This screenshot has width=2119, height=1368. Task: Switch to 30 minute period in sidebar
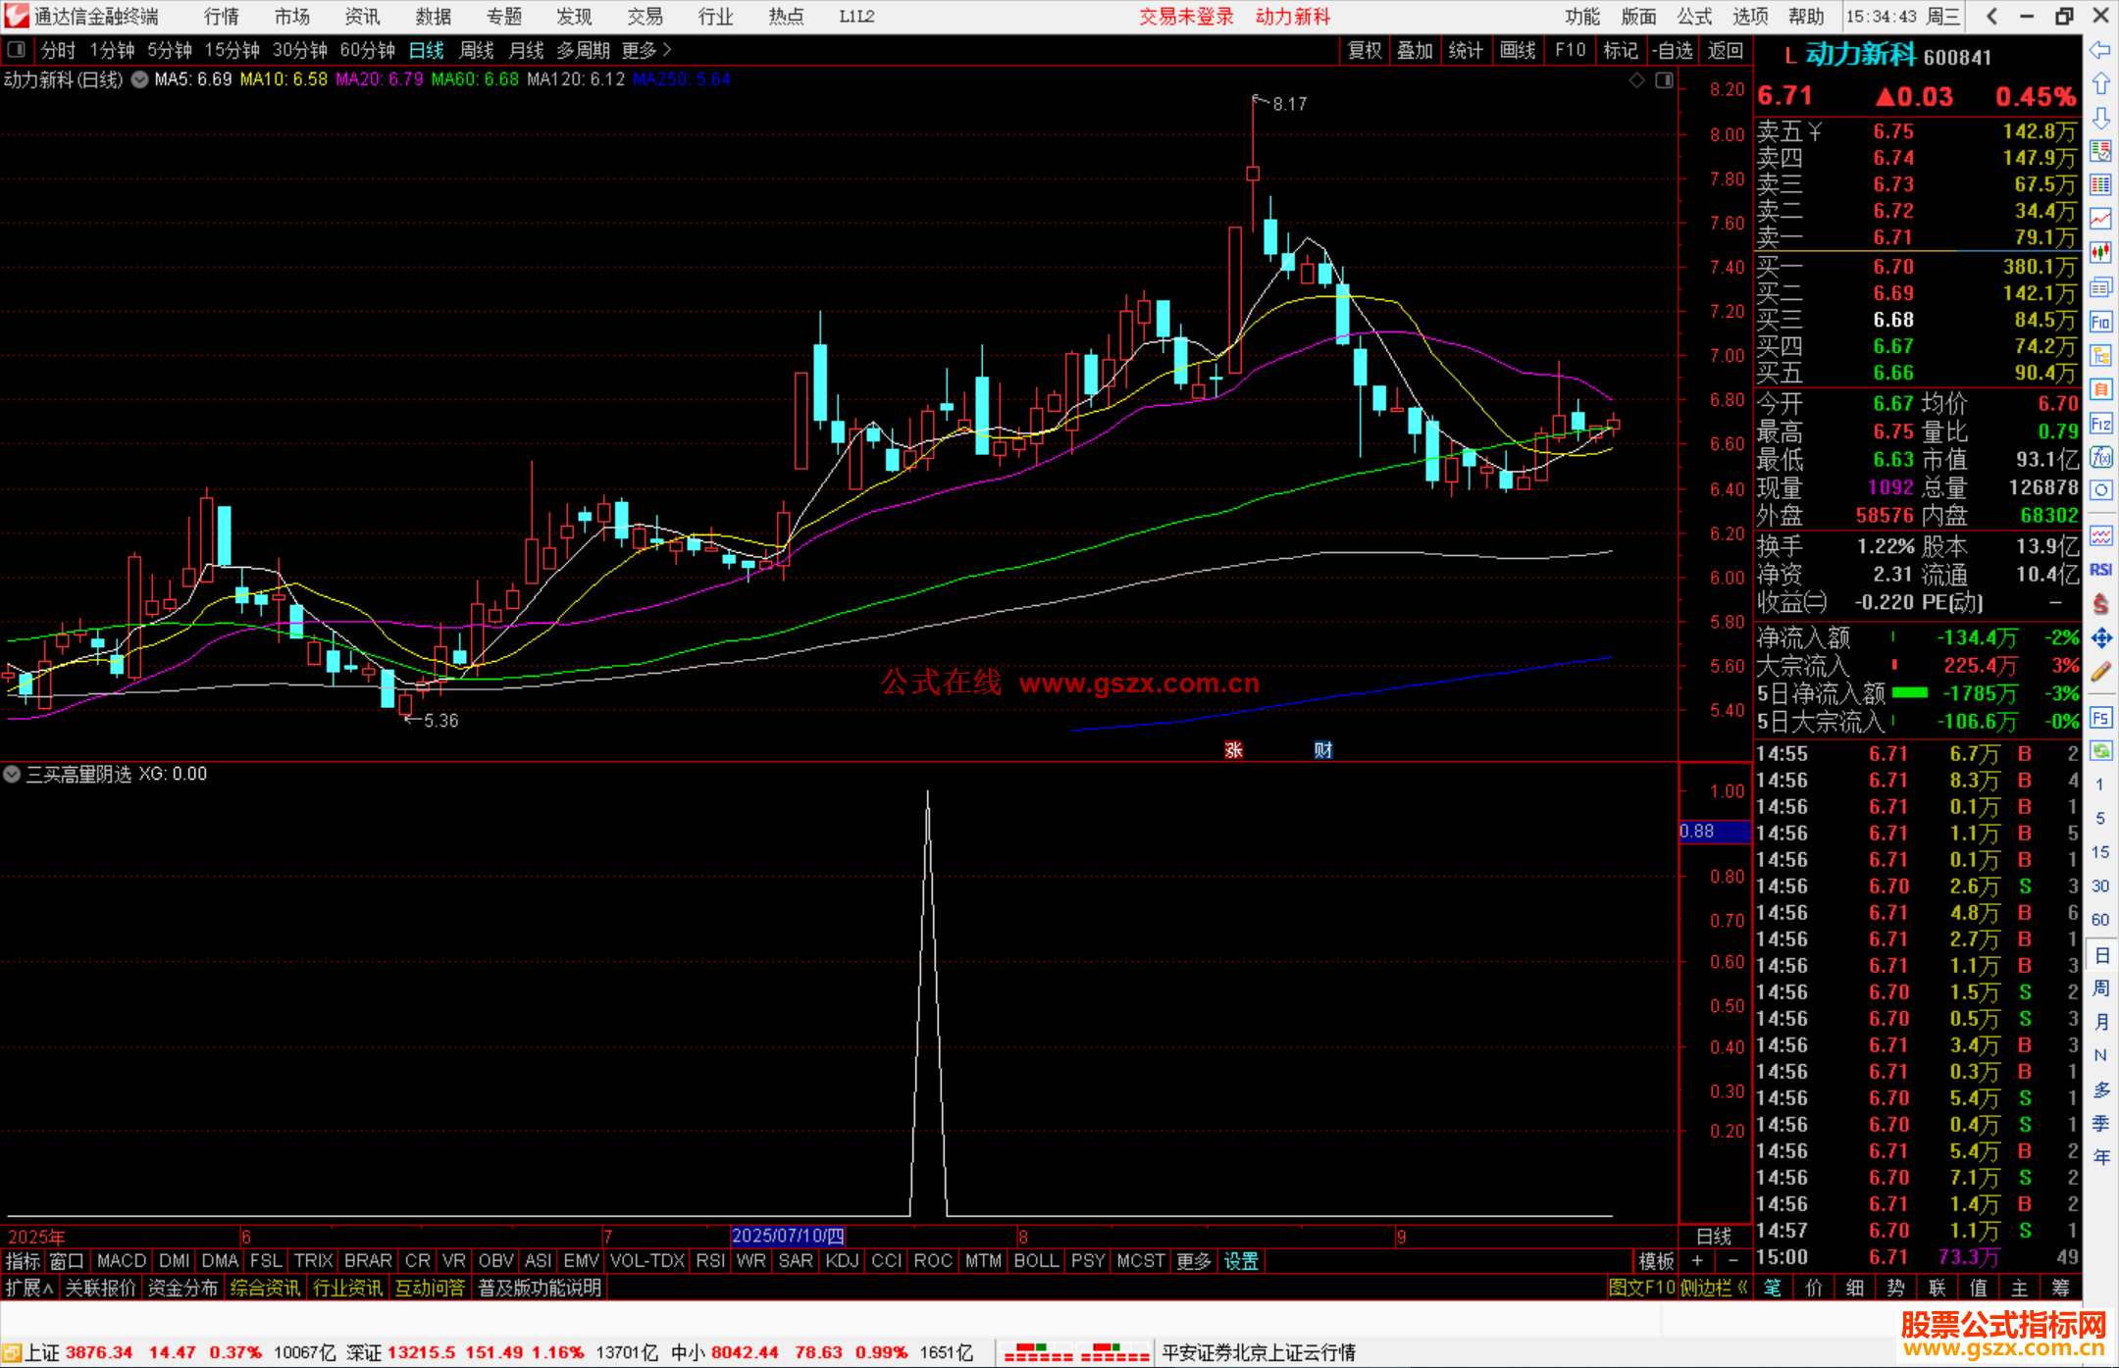(2099, 886)
